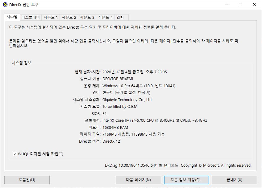Click 모든 정보 저장(S)... button
The height and width of the screenshot is (188, 262).
click(186, 180)
